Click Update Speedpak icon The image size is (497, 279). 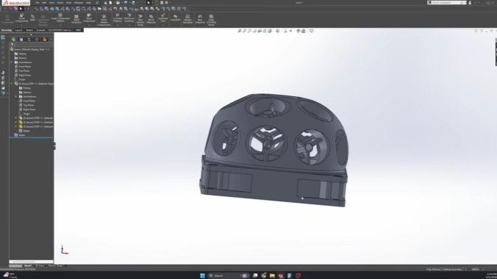click(187, 19)
